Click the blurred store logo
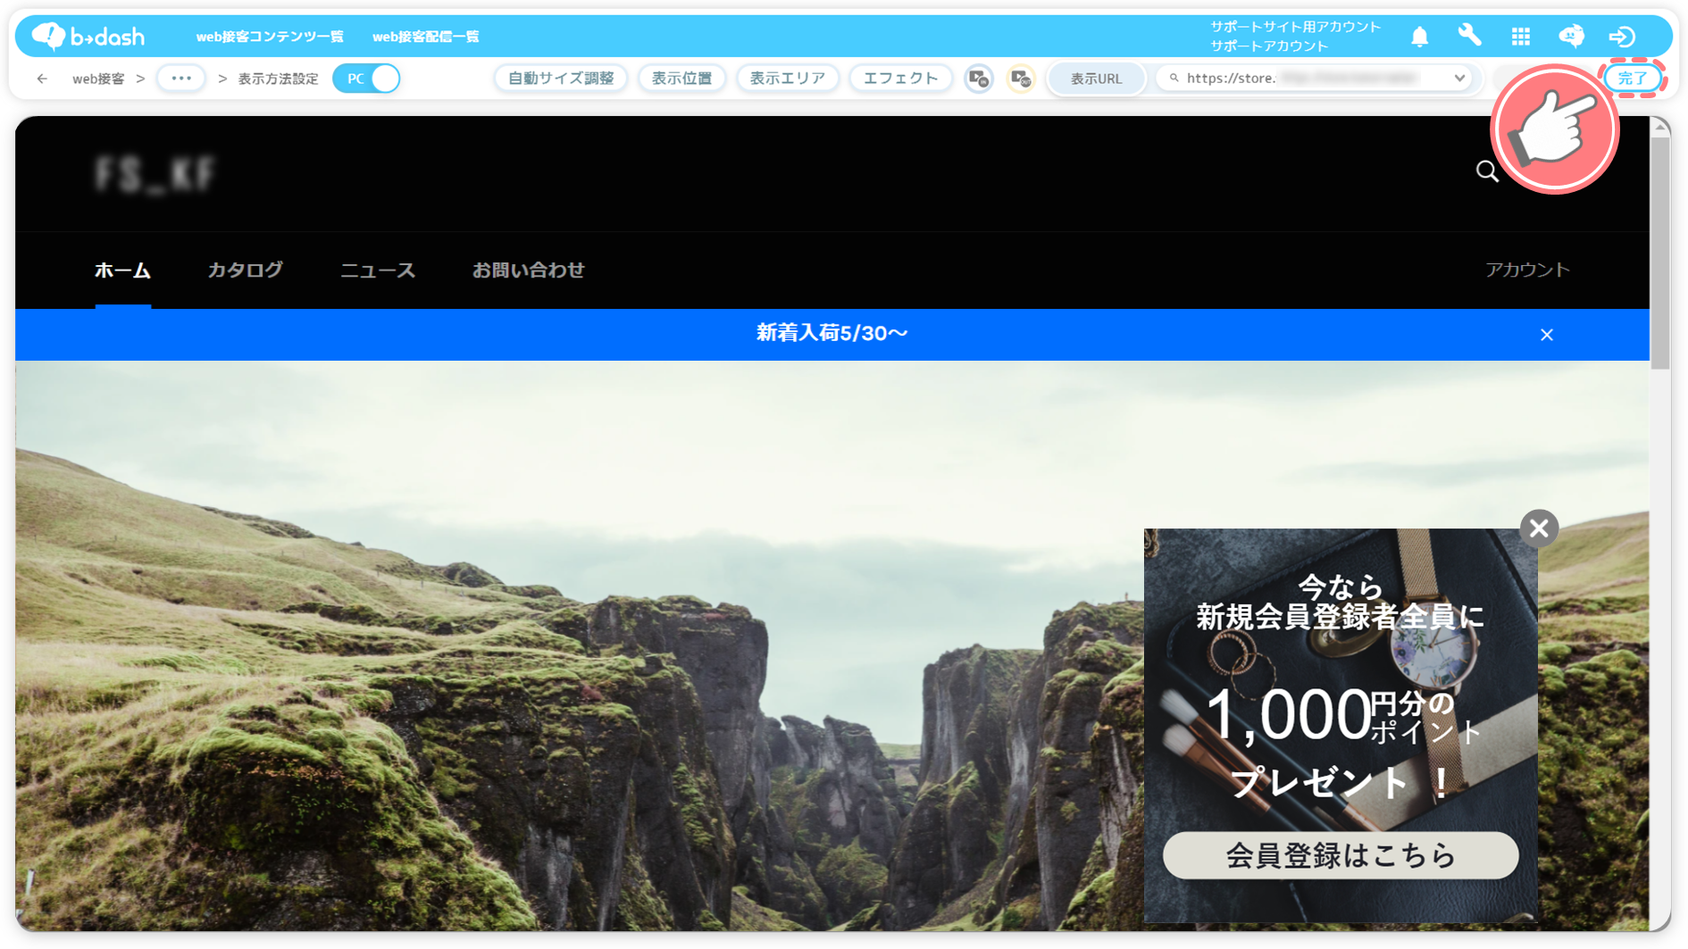Image resolution: width=1688 pixels, height=949 pixels. click(155, 173)
